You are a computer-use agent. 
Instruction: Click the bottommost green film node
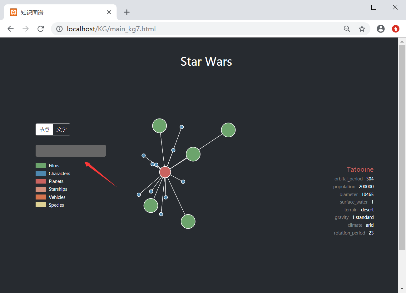[188, 221]
